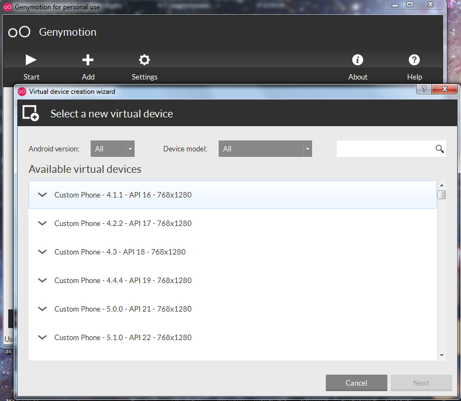This screenshot has width=461, height=401.
Task: Close the Genymotion main window
Action: [430, 5]
